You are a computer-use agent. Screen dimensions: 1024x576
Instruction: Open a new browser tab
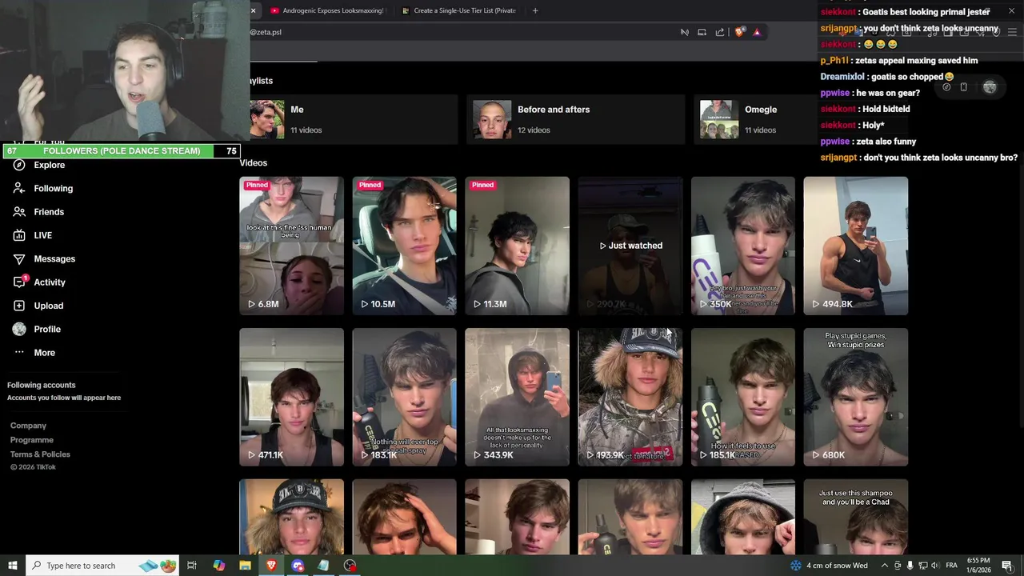coord(535,10)
